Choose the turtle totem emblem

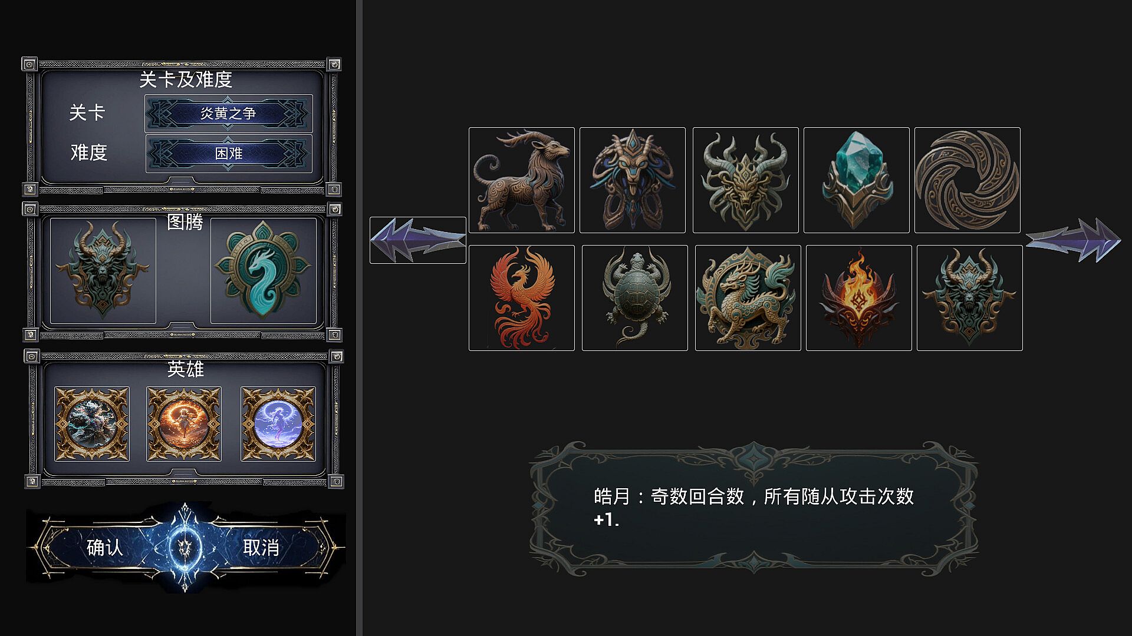[x=635, y=298]
